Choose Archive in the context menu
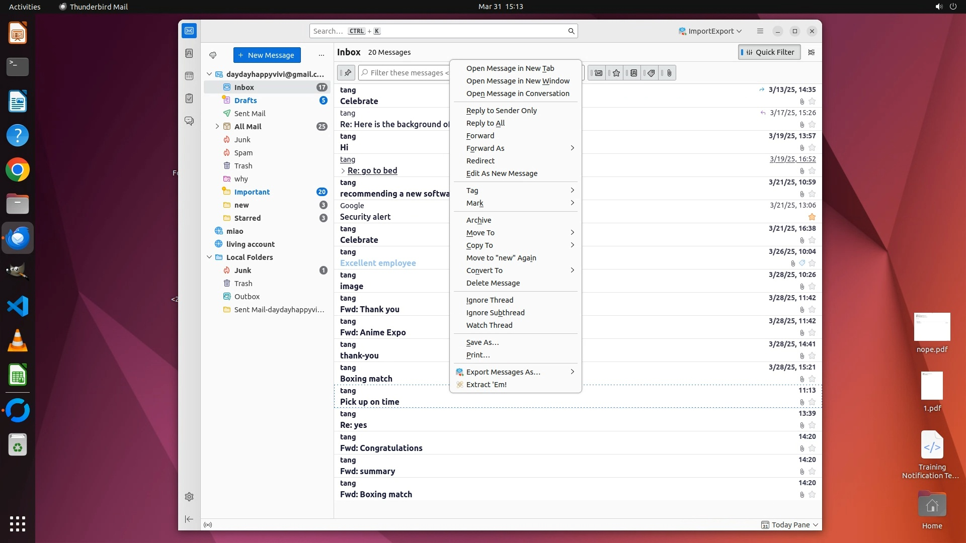The width and height of the screenshot is (966, 543). click(x=478, y=220)
